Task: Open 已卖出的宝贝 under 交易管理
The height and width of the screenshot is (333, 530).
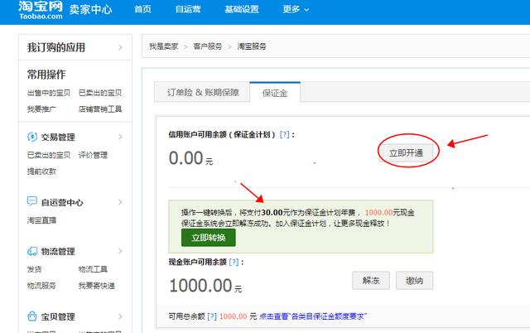Action: coord(49,155)
